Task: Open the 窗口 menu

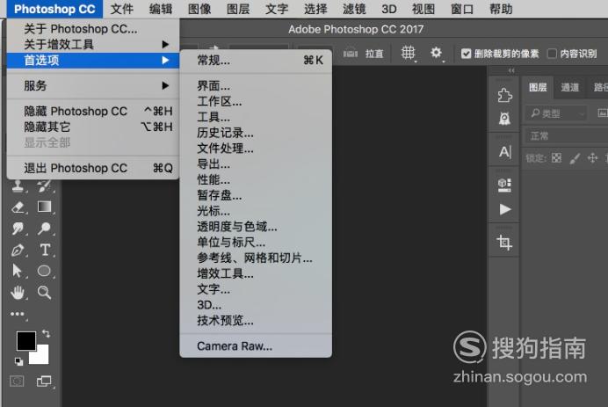Action: [462, 9]
